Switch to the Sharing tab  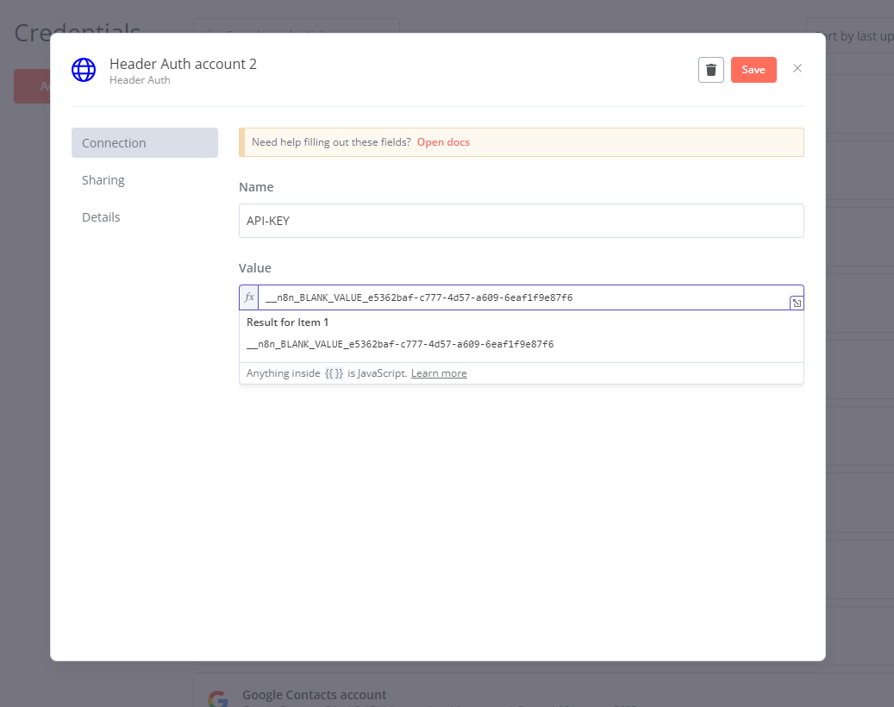tap(103, 180)
